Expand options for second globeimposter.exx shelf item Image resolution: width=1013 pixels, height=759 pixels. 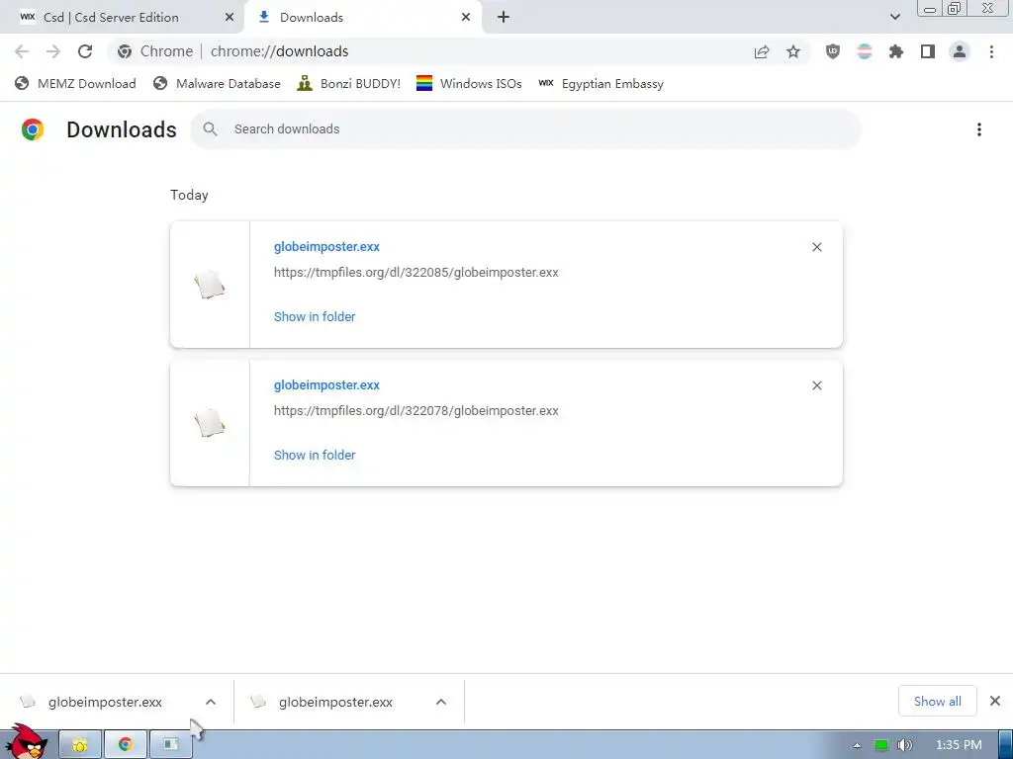441,702
